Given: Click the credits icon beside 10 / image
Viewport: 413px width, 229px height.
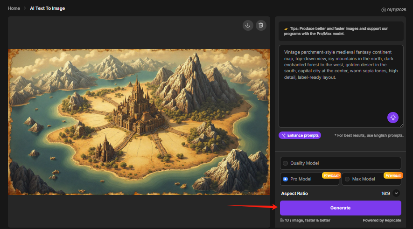Looking at the screenshot, I should click(x=282, y=220).
